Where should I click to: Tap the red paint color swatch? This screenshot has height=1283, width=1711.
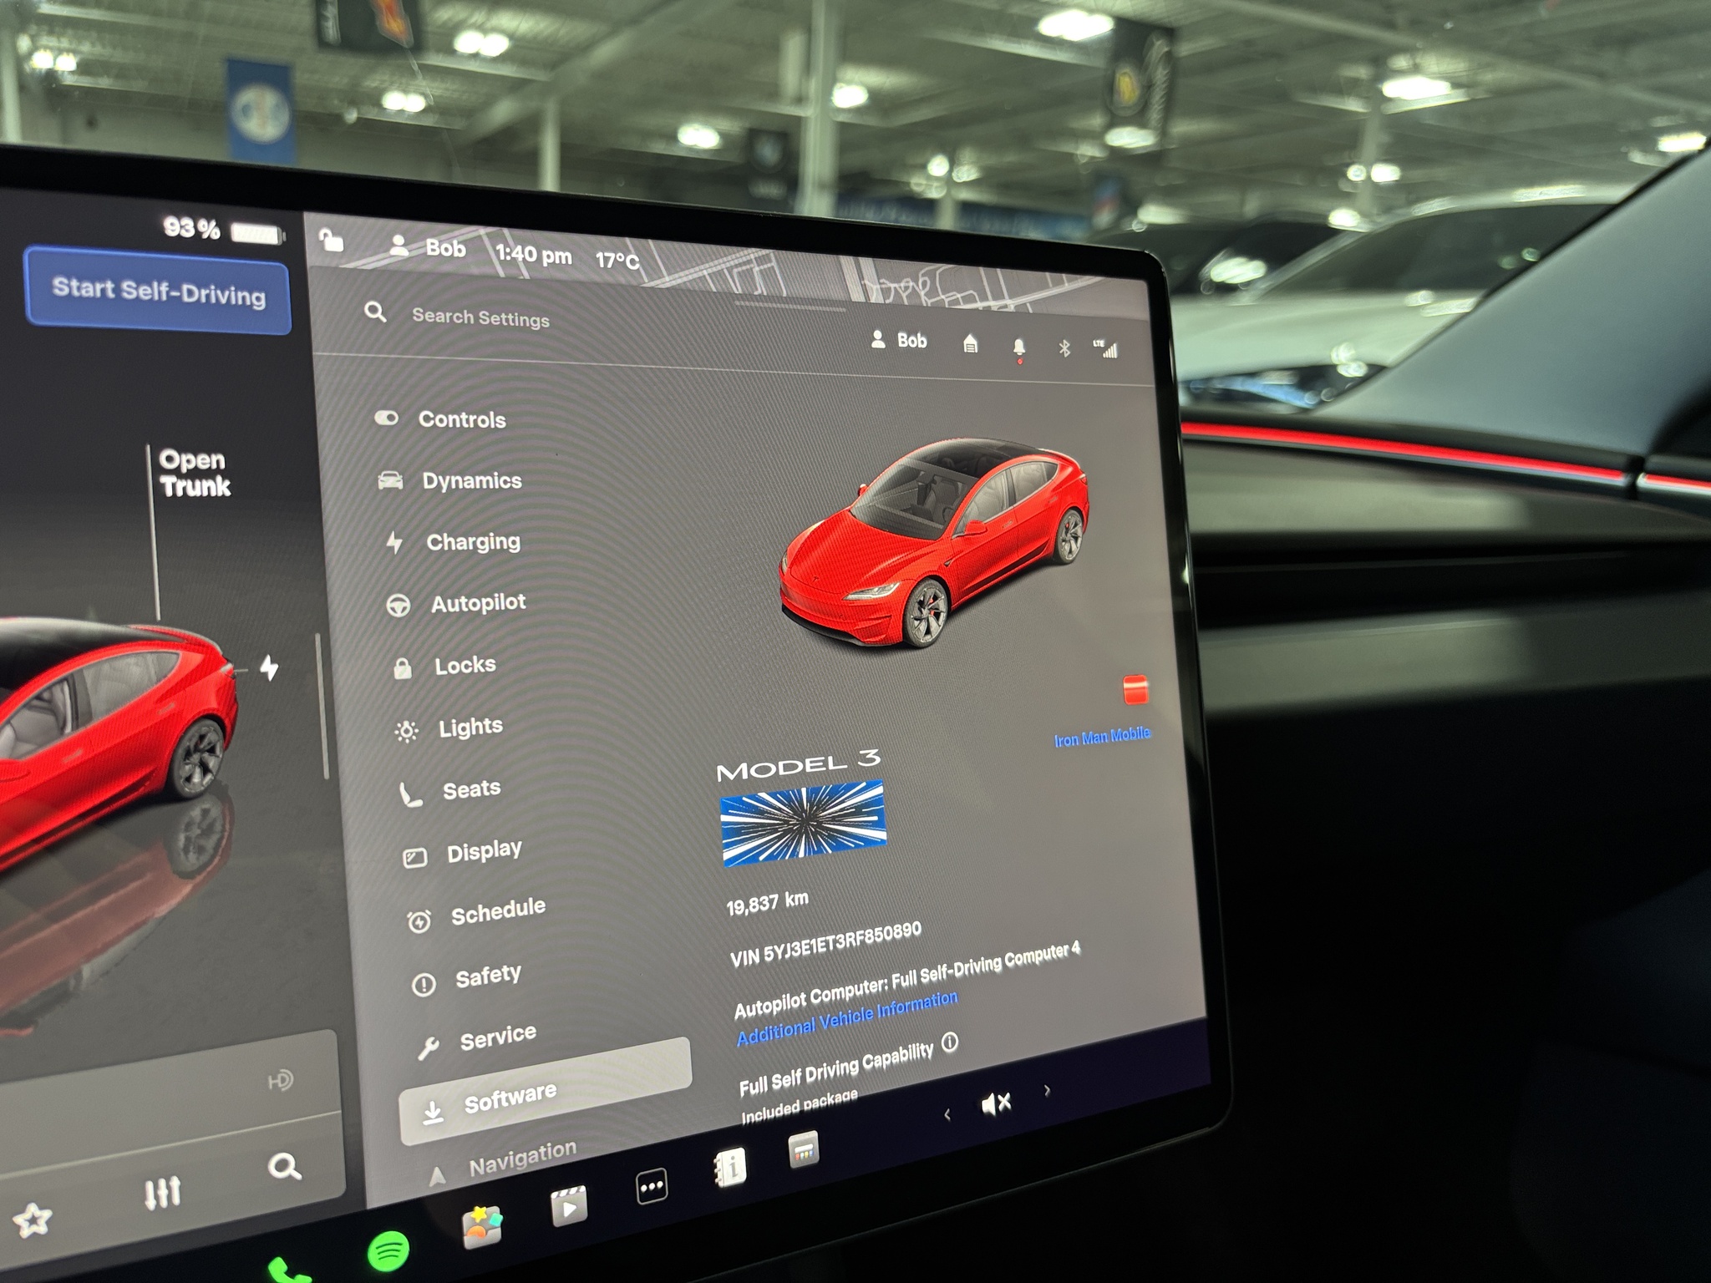(1135, 690)
